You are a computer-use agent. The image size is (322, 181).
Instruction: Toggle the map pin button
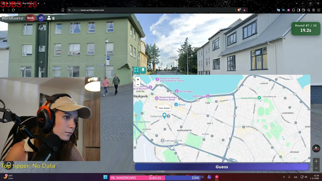tap(143, 70)
